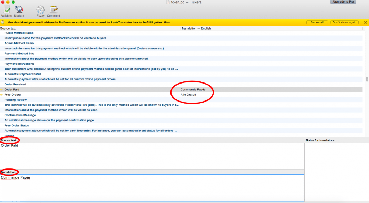Select the Order Received row

tap(181, 84)
